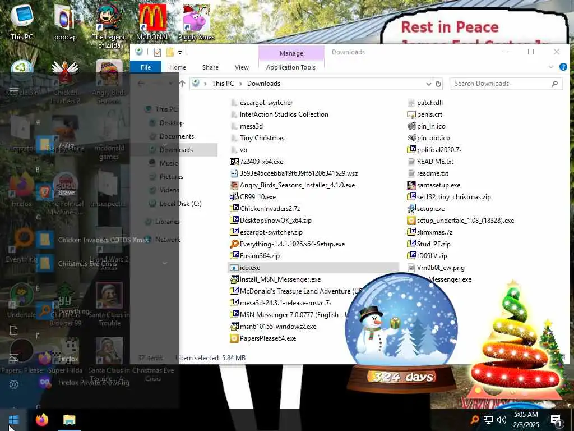The width and height of the screenshot is (574, 431).
Task: Click the Search Downloads box
Action: [x=506, y=84]
